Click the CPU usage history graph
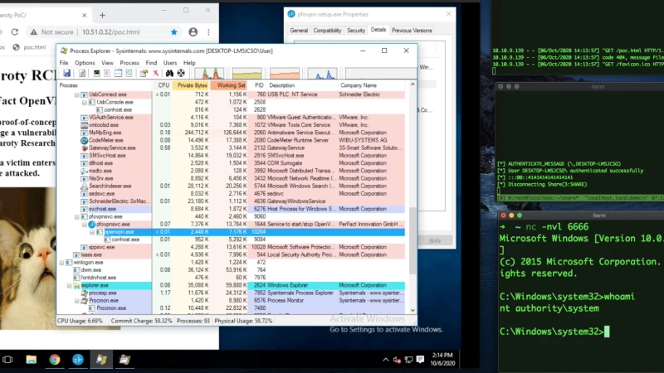This screenshot has height=373, width=664. 209,74
